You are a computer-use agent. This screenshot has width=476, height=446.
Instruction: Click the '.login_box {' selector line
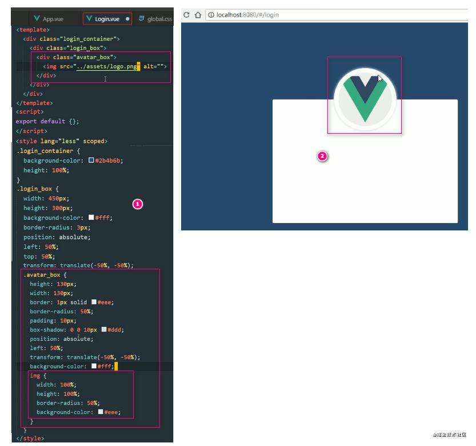click(38, 189)
